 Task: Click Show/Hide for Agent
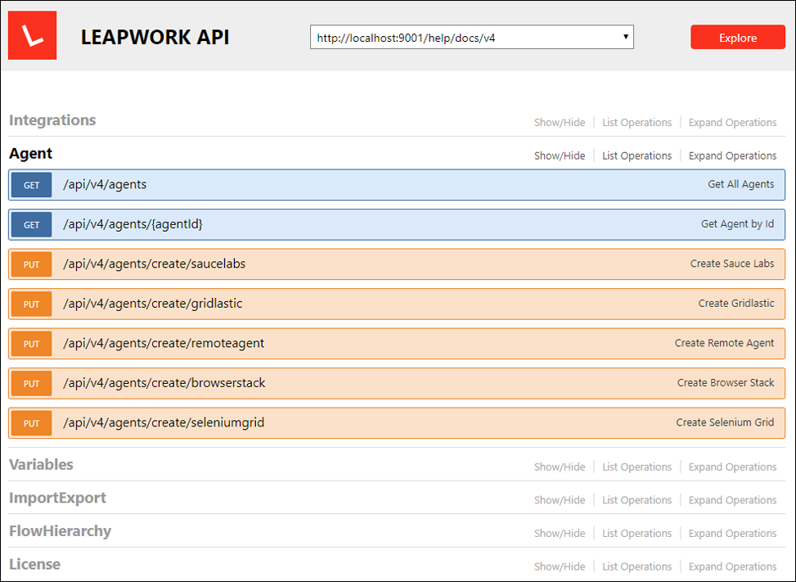pos(560,156)
